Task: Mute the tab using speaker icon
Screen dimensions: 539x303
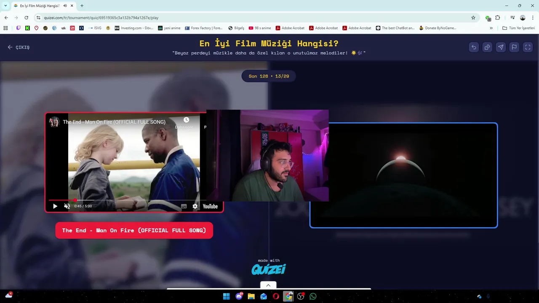Action: 65,6
